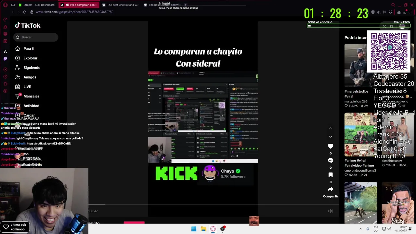Open the taskbar volume control
The height and width of the screenshot is (234, 416).
(x=389, y=229)
